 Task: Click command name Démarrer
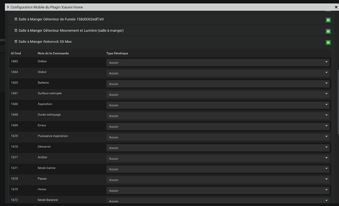(x=44, y=146)
